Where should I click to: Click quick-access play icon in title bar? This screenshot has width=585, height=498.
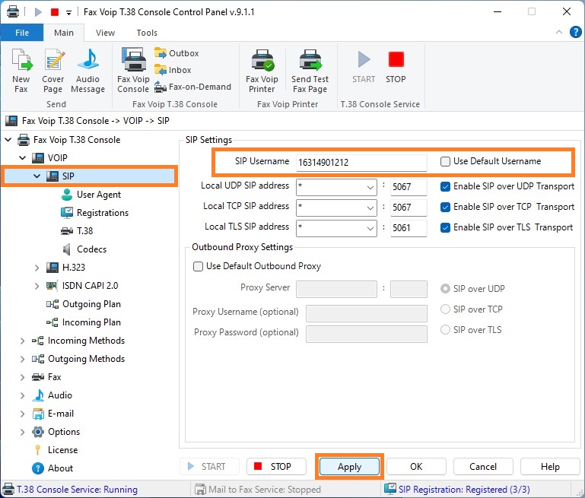[x=38, y=12]
